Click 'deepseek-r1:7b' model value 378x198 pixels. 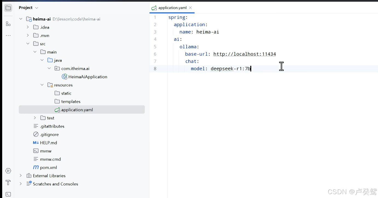click(x=231, y=69)
